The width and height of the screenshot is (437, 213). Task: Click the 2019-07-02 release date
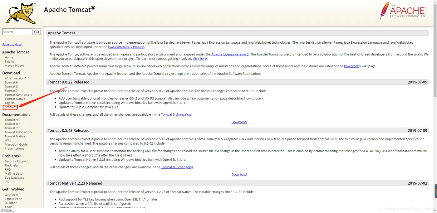click(417, 183)
